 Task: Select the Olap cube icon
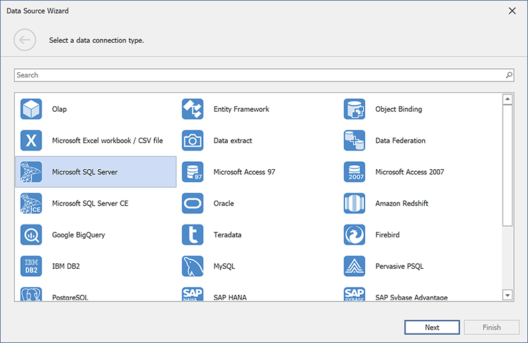point(31,109)
